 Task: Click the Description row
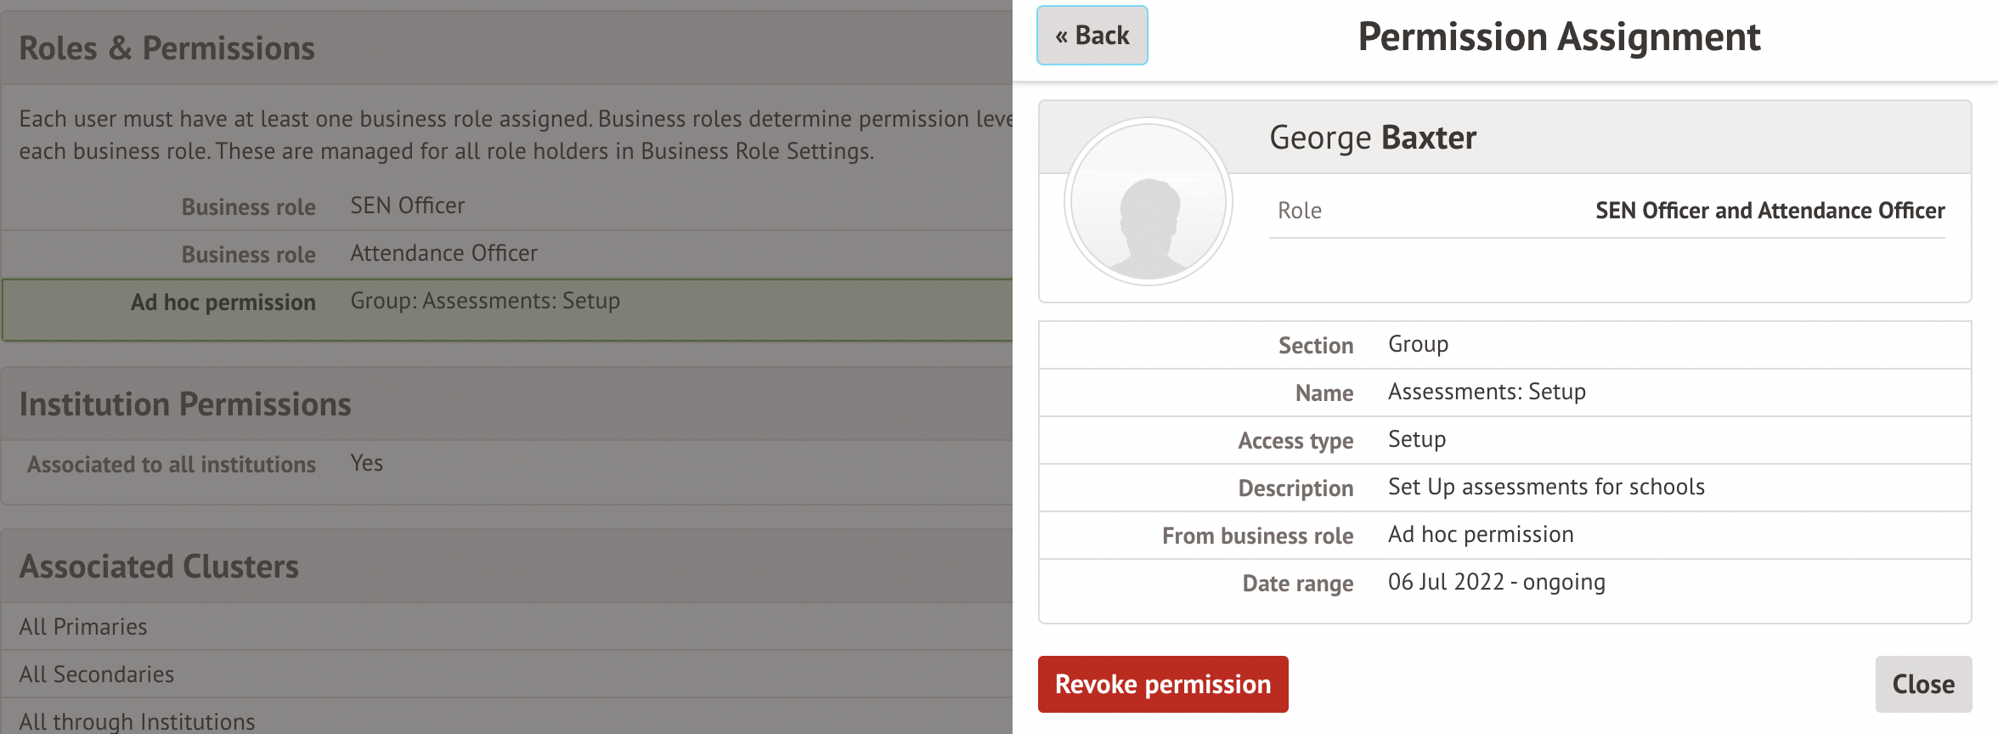(1504, 488)
